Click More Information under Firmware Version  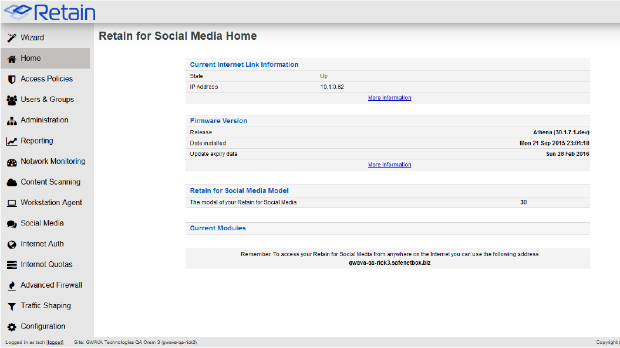[389, 165]
